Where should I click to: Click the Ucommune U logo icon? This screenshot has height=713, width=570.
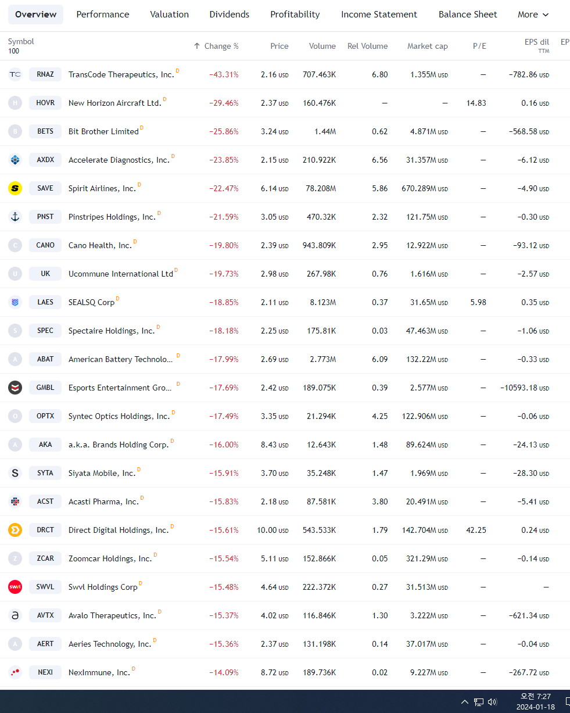click(15, 274)
